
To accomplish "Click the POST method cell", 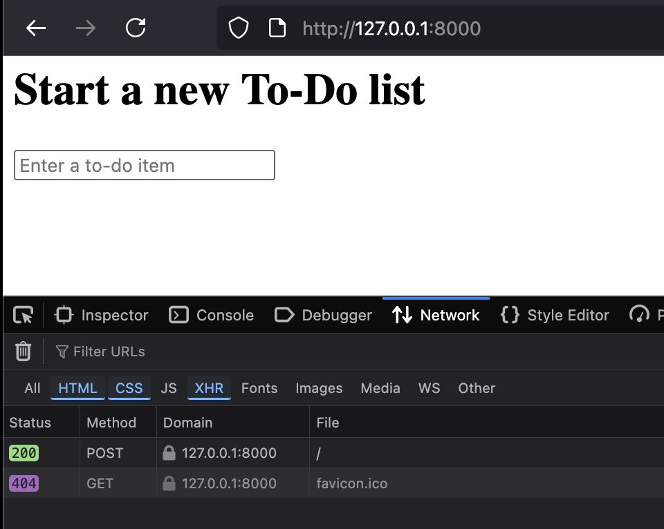I will click(x=104, y=453).
